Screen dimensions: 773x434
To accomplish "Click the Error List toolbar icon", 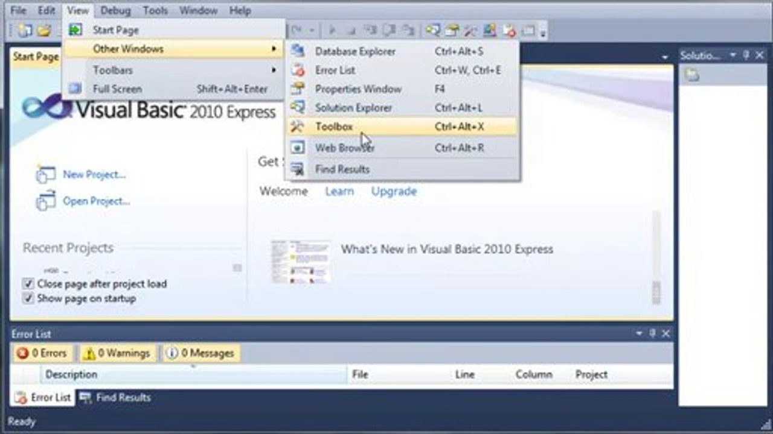I will click(509, 30).
